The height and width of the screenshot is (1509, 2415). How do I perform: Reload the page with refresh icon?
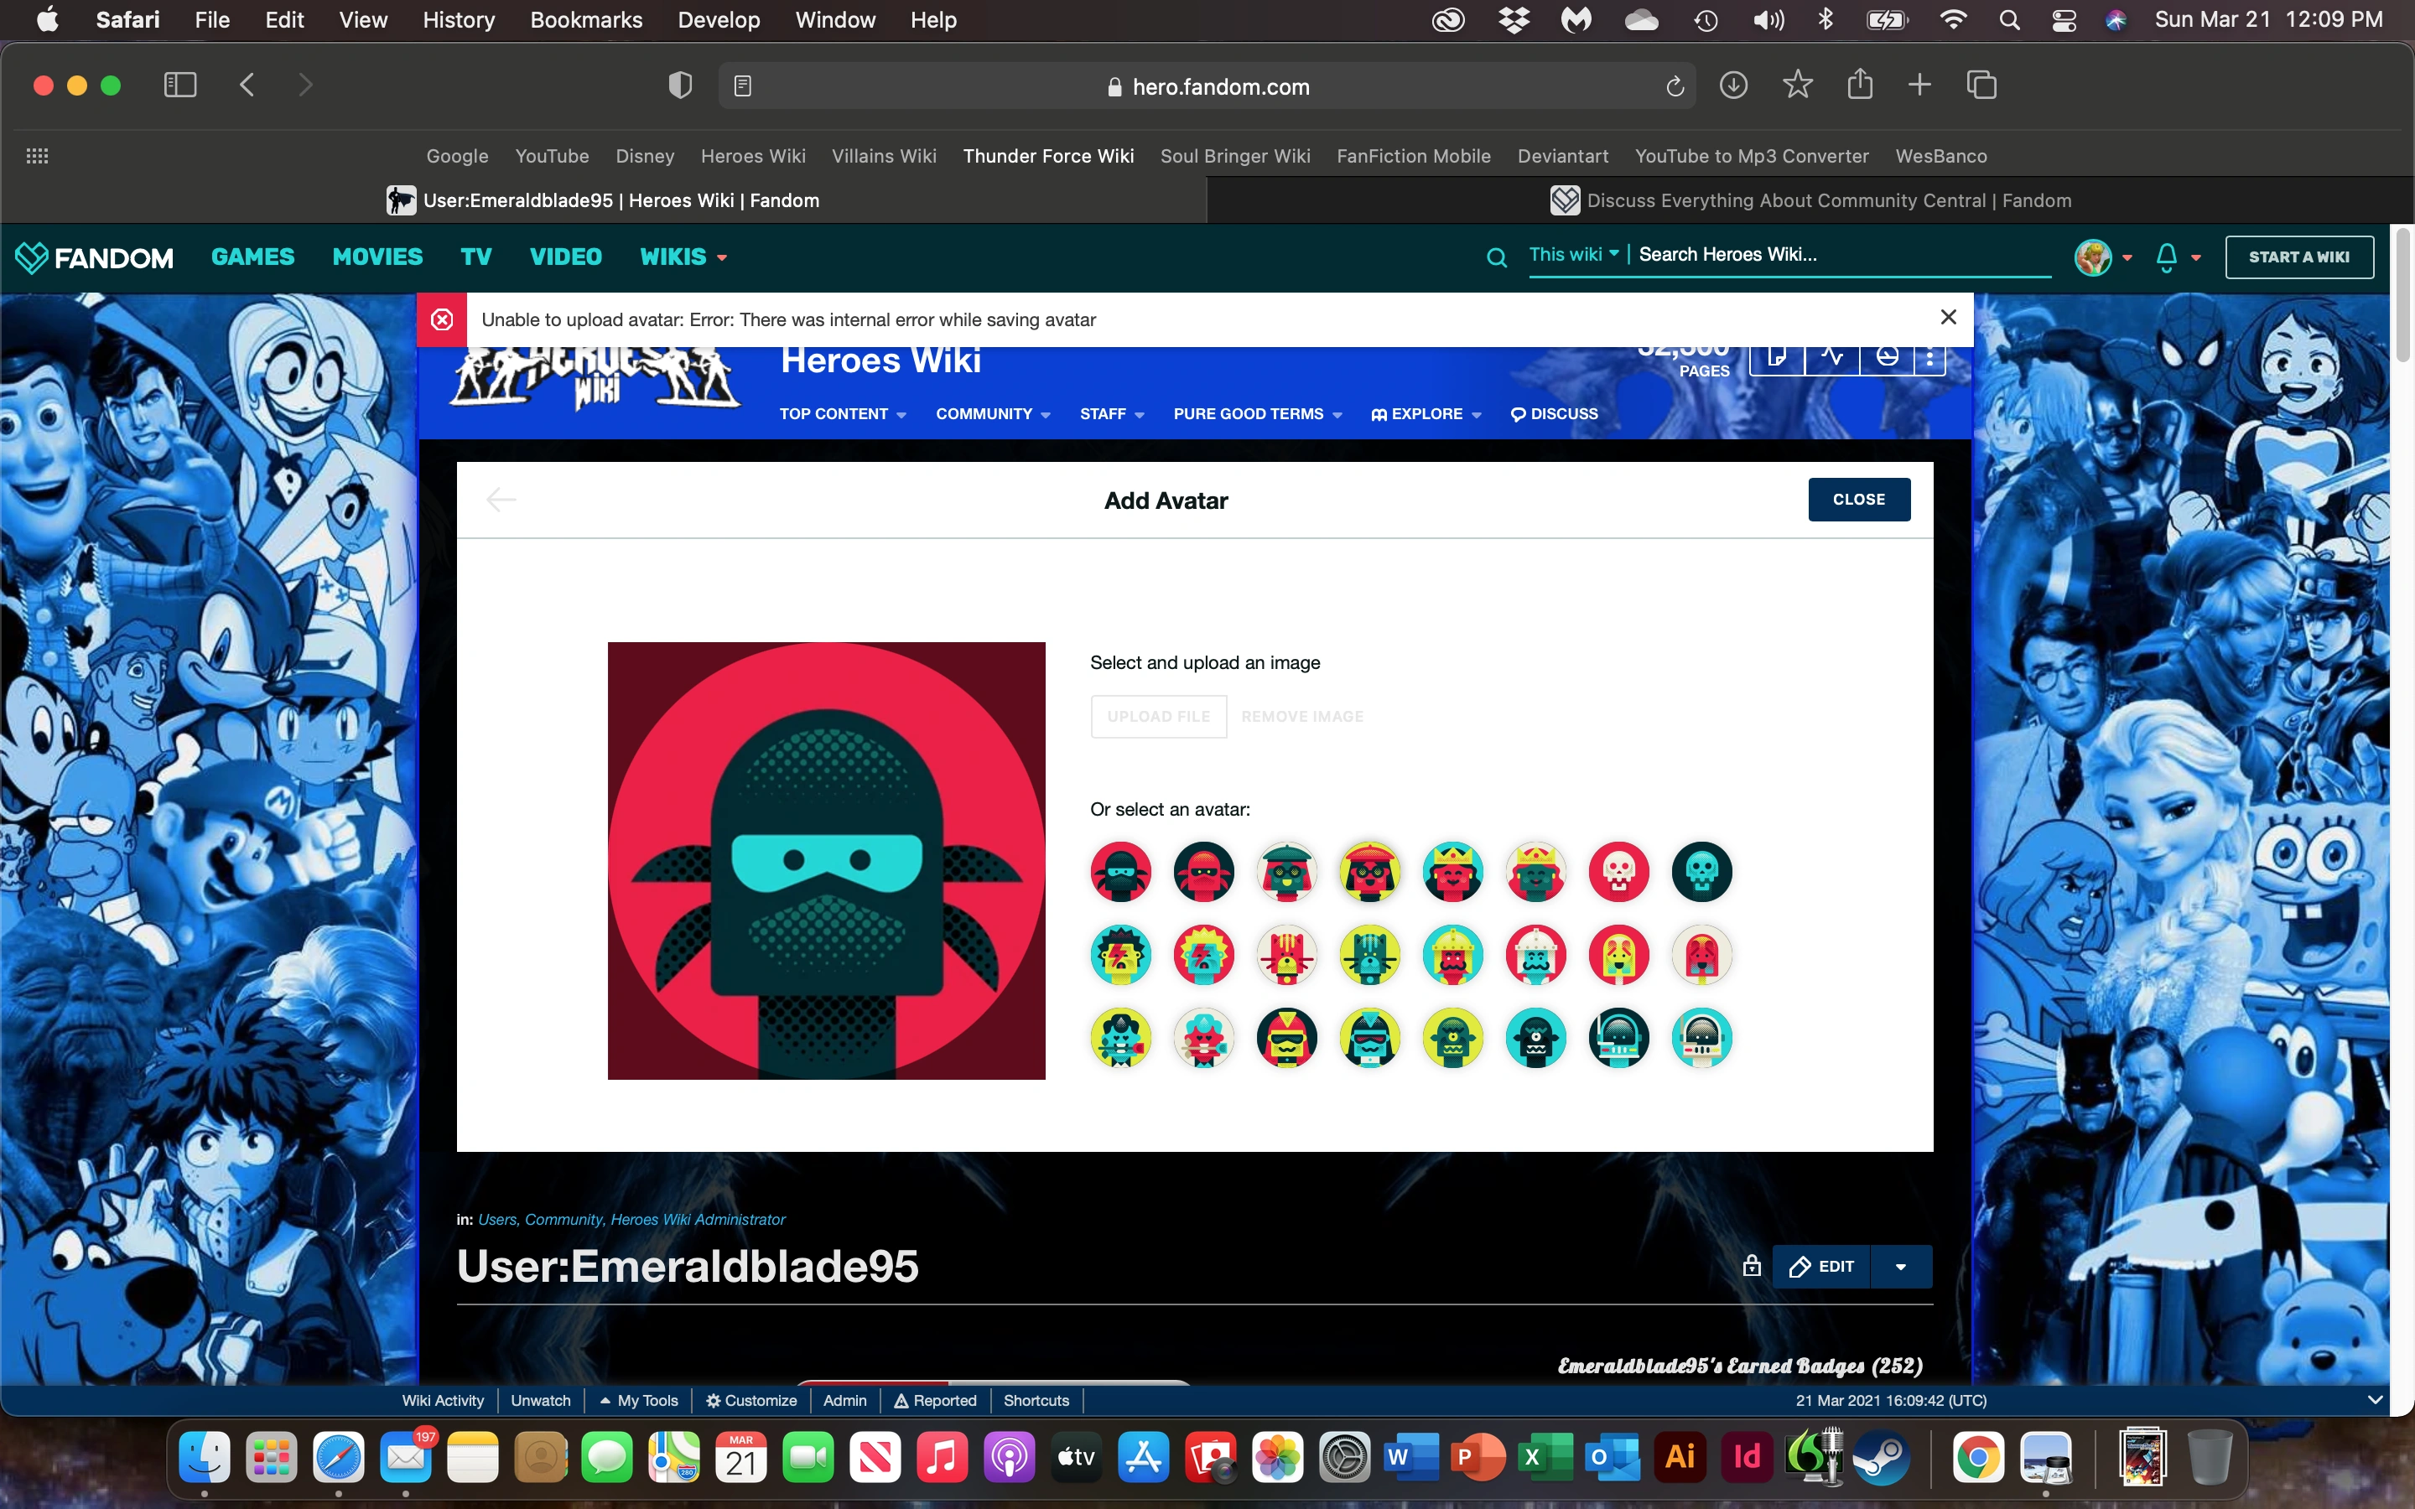pyautogui.click(x=1675, y=87)
